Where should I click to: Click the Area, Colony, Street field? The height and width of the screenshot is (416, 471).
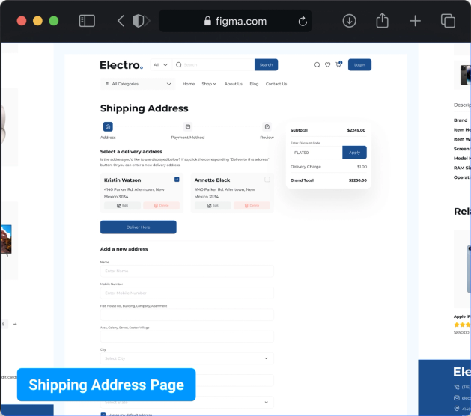tap(187, 337)
